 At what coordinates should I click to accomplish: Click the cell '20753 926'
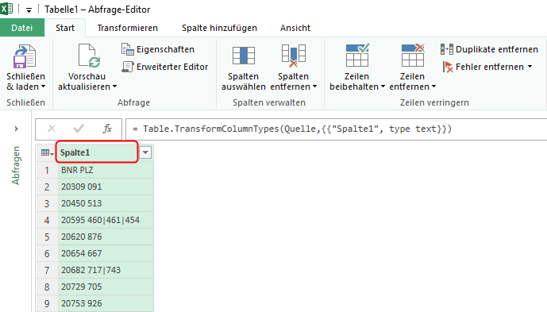pos(106,303)
